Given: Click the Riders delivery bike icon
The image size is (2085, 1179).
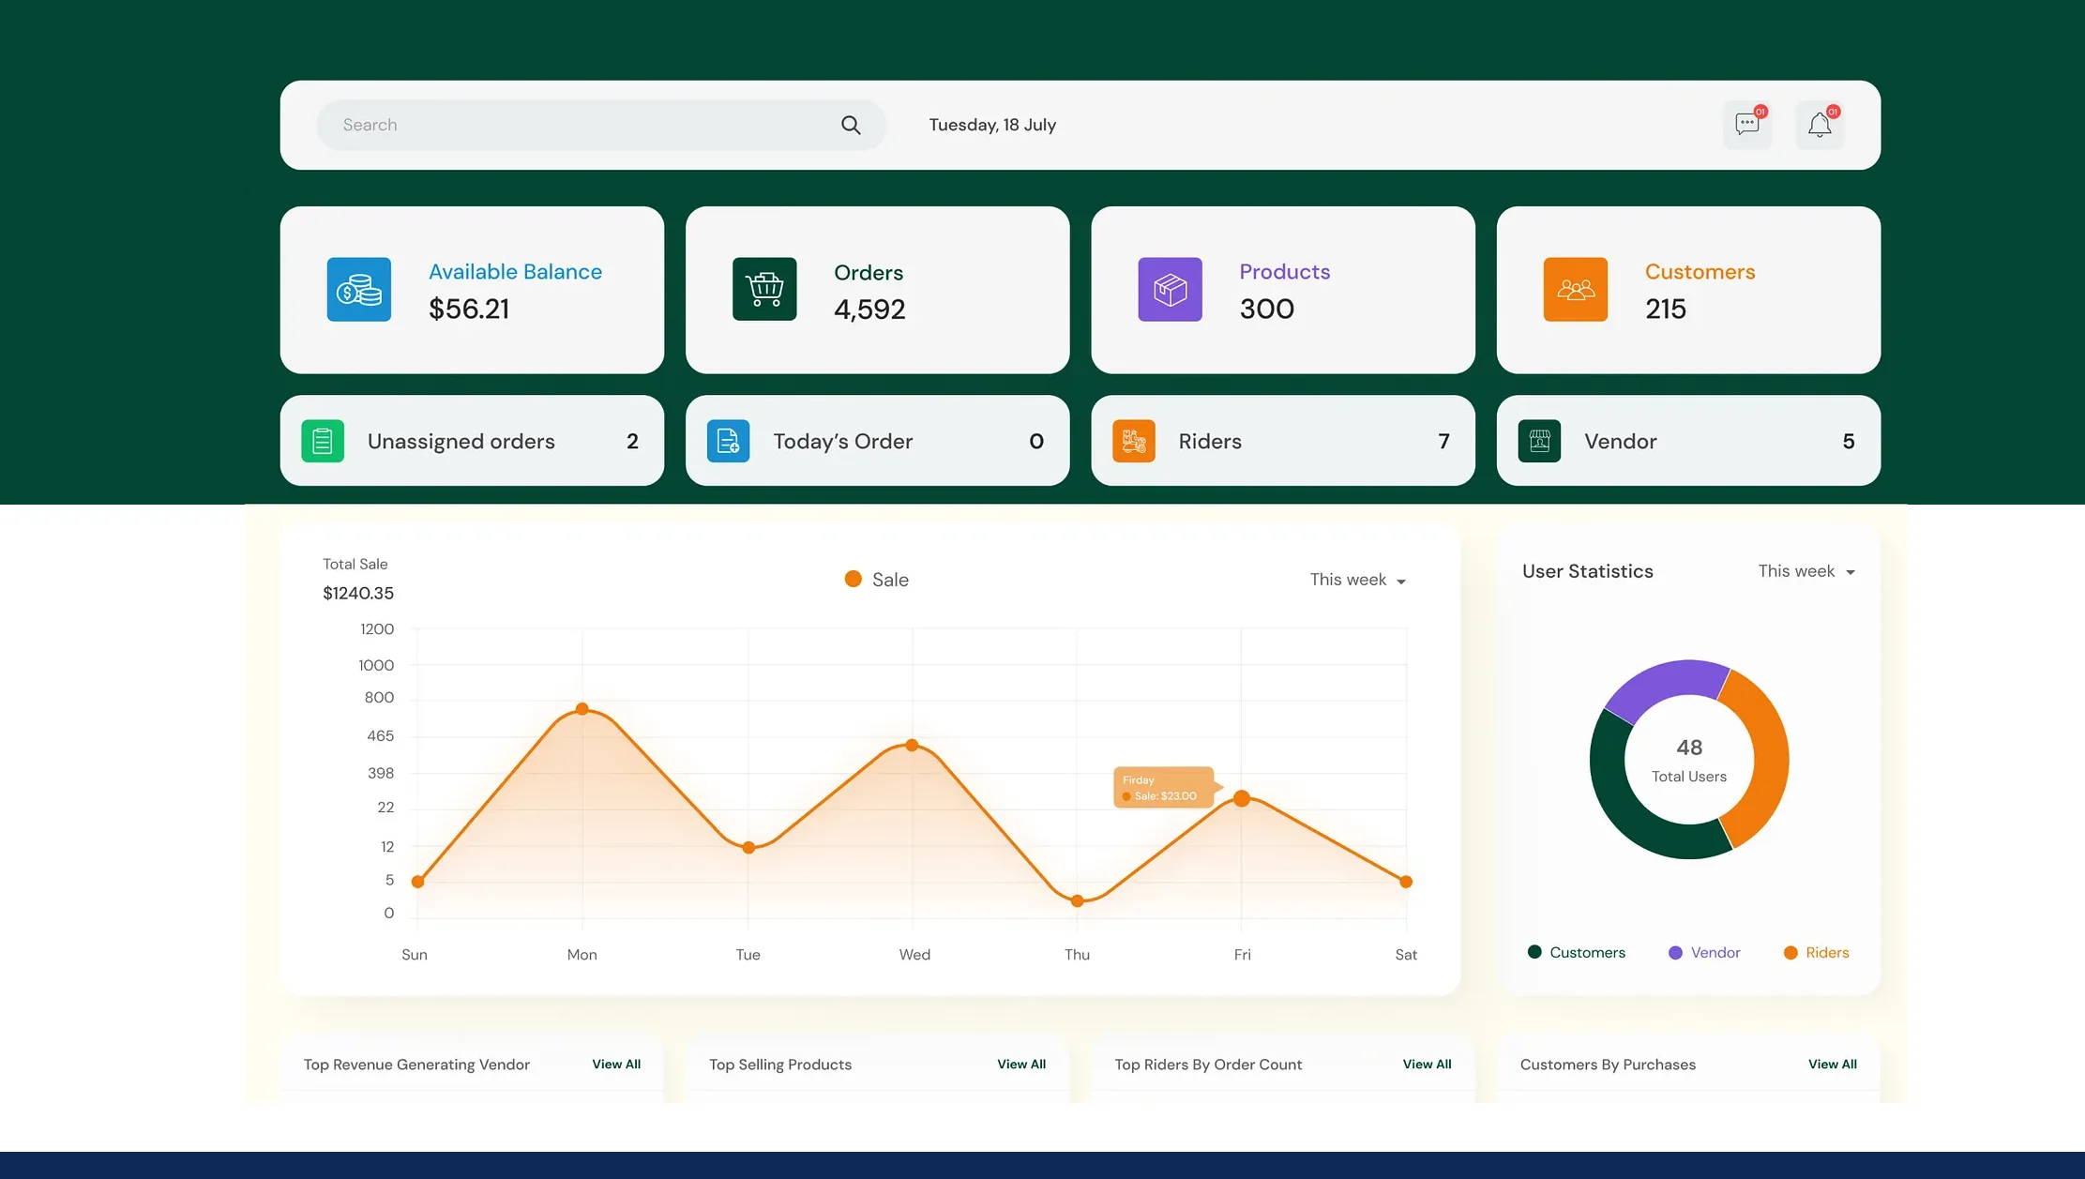Looking at the screenshot, I should (1133, 441).
